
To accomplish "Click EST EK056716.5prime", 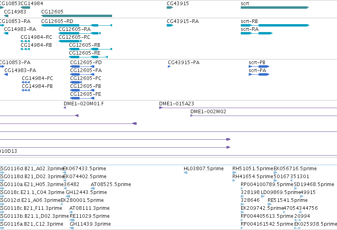I will 295,169.
